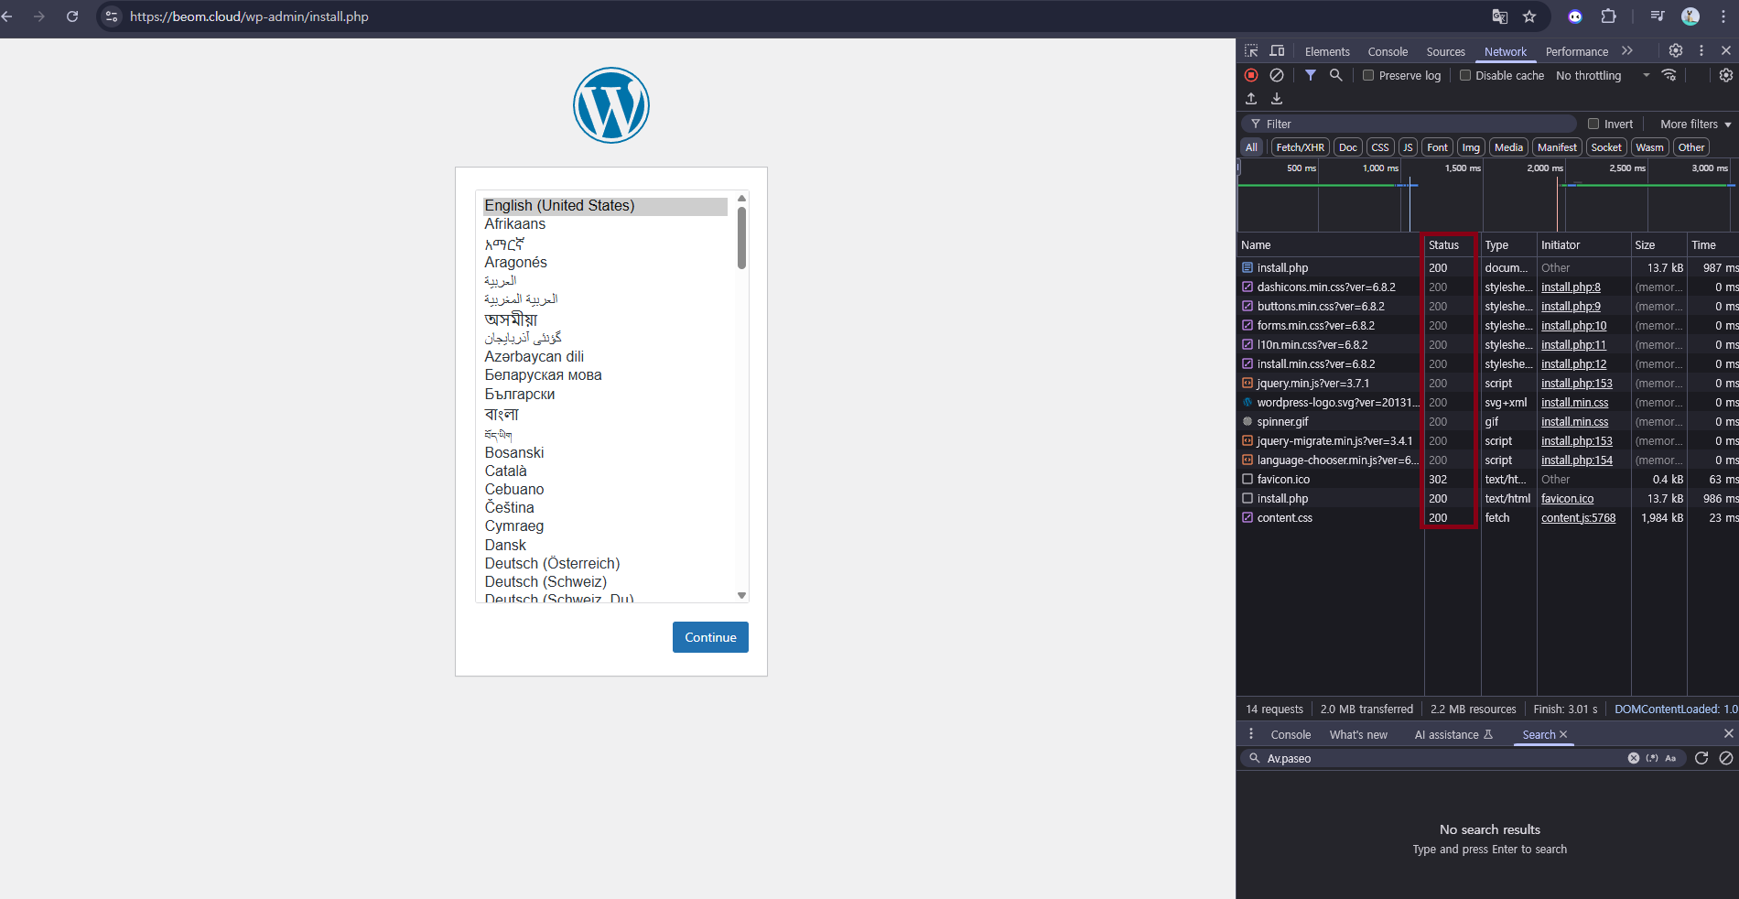
Task: Reload the page with the refresh icon
Action: click(72, 16)
